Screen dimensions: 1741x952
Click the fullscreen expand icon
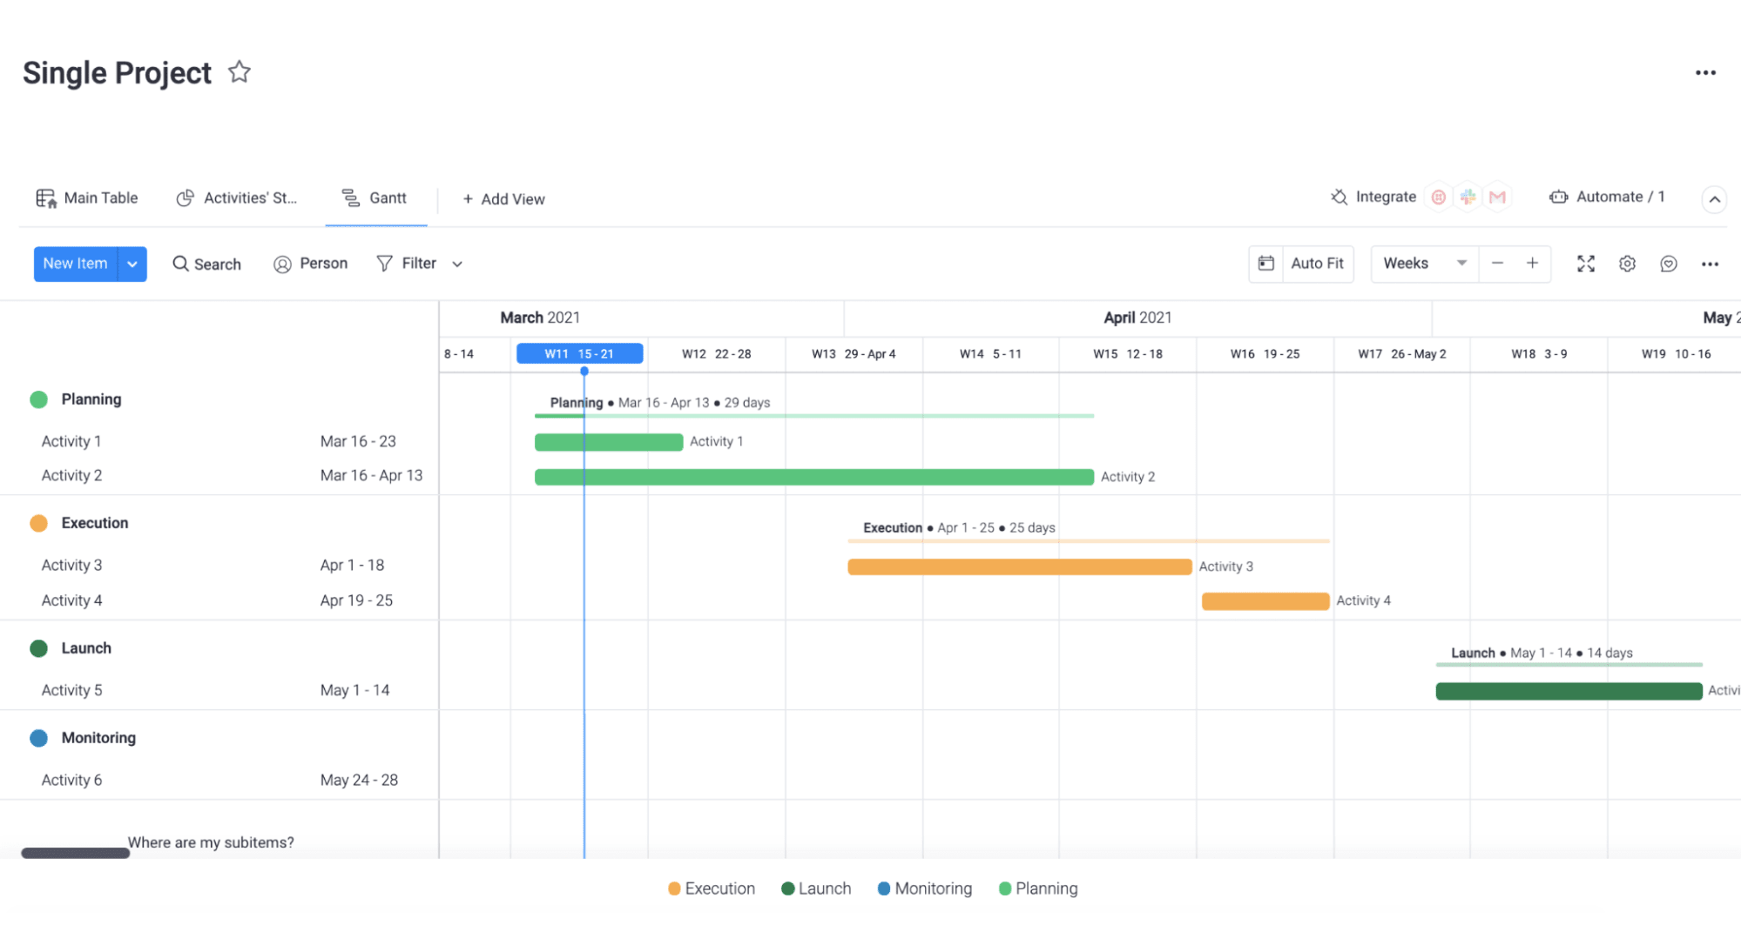(1586, 263)
